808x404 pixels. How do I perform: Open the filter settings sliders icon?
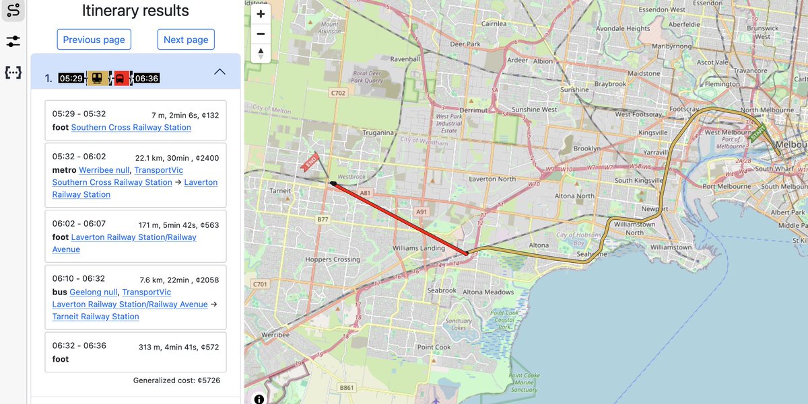tap(13, 42)
